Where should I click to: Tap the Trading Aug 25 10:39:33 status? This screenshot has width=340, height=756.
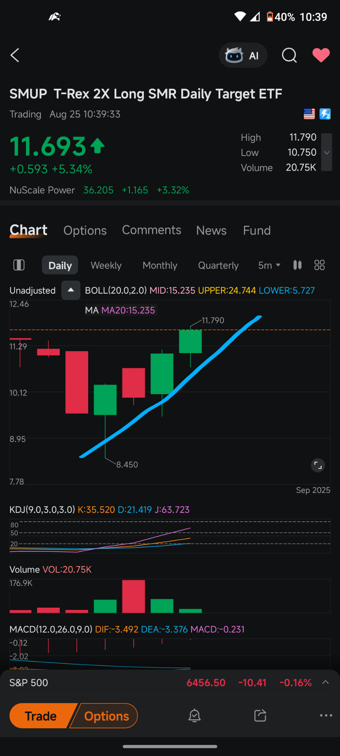coord(65,114)
